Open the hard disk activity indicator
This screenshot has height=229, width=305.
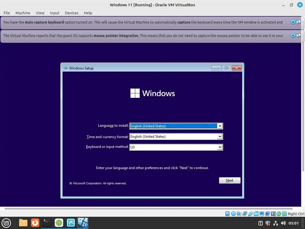coord(227,214)
